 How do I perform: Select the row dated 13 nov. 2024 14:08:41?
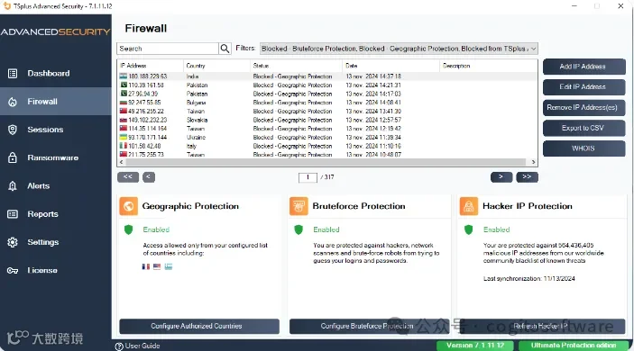[327, 103]
